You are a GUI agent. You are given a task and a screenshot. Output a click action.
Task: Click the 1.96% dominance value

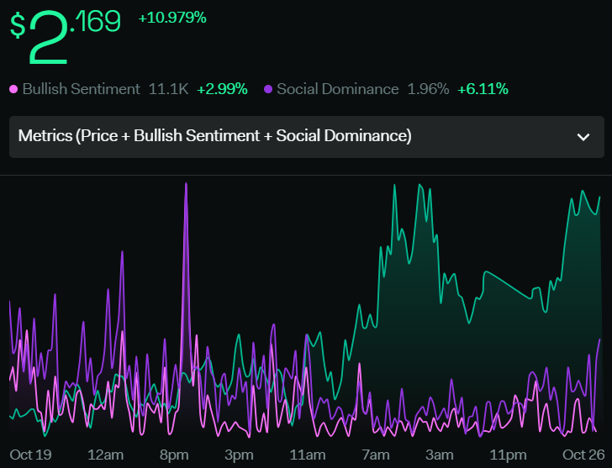pos(428,89)
